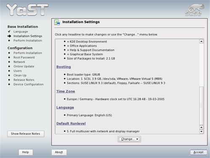This screenshot has height=158, width=210.
Task: Click 'Primary Language: English (US)' line
Action: tap(89, 115)
